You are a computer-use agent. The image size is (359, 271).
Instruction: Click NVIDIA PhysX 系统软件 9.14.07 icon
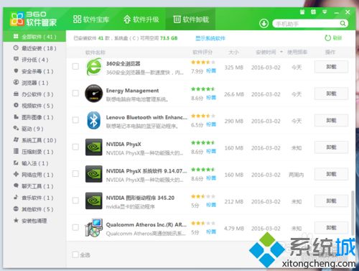94,174
